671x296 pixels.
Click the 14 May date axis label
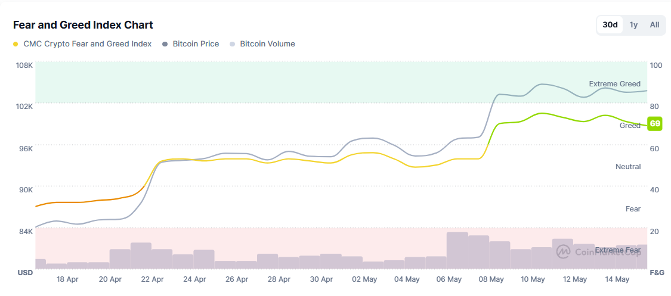point(617,279)
